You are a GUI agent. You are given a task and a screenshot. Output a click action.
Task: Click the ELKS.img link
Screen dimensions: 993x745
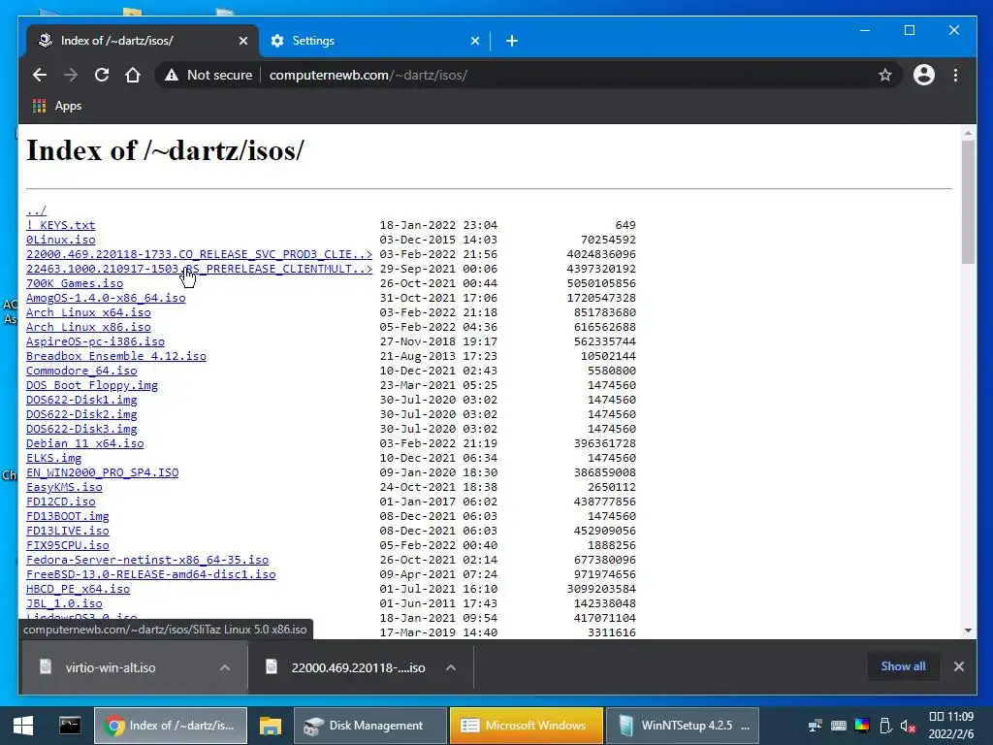pyautogui.click(x=53, y=458)
